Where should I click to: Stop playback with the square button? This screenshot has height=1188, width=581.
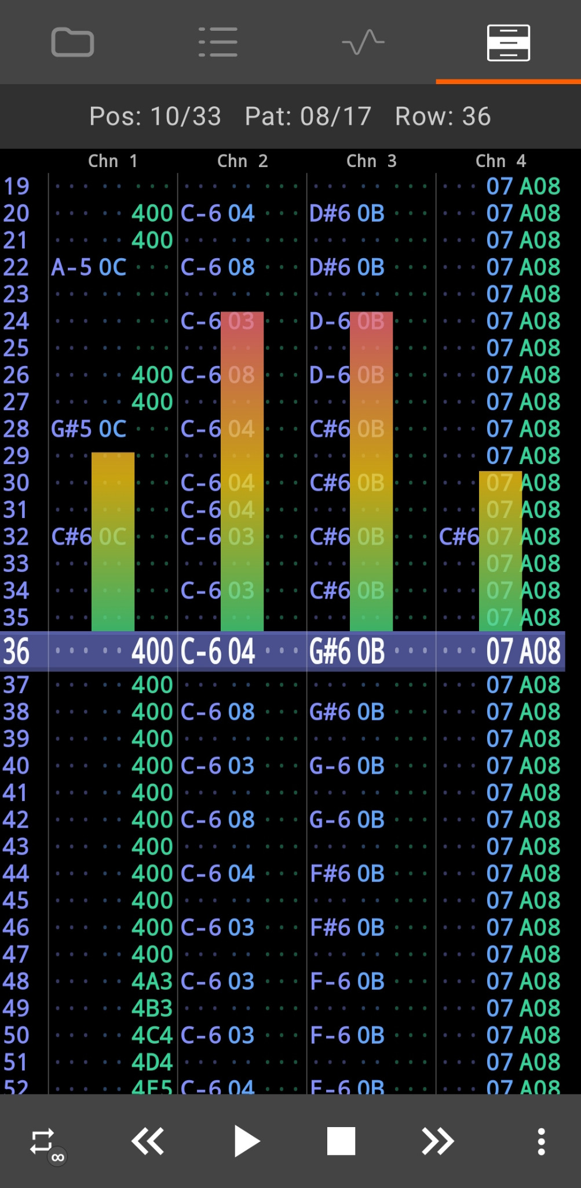pos(341,1142)
